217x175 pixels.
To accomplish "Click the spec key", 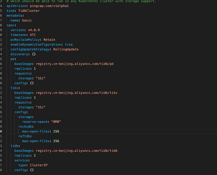I will (x=11, y=25).
